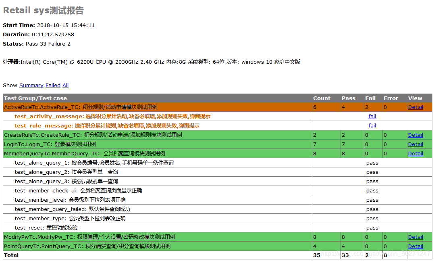This screenshot has width=434, height=261.
Task: Click the Fail column header
Action: 370,98
